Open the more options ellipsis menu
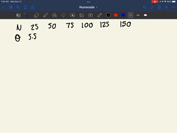Viewport: 177px width, 133px height. coord(173,7)
